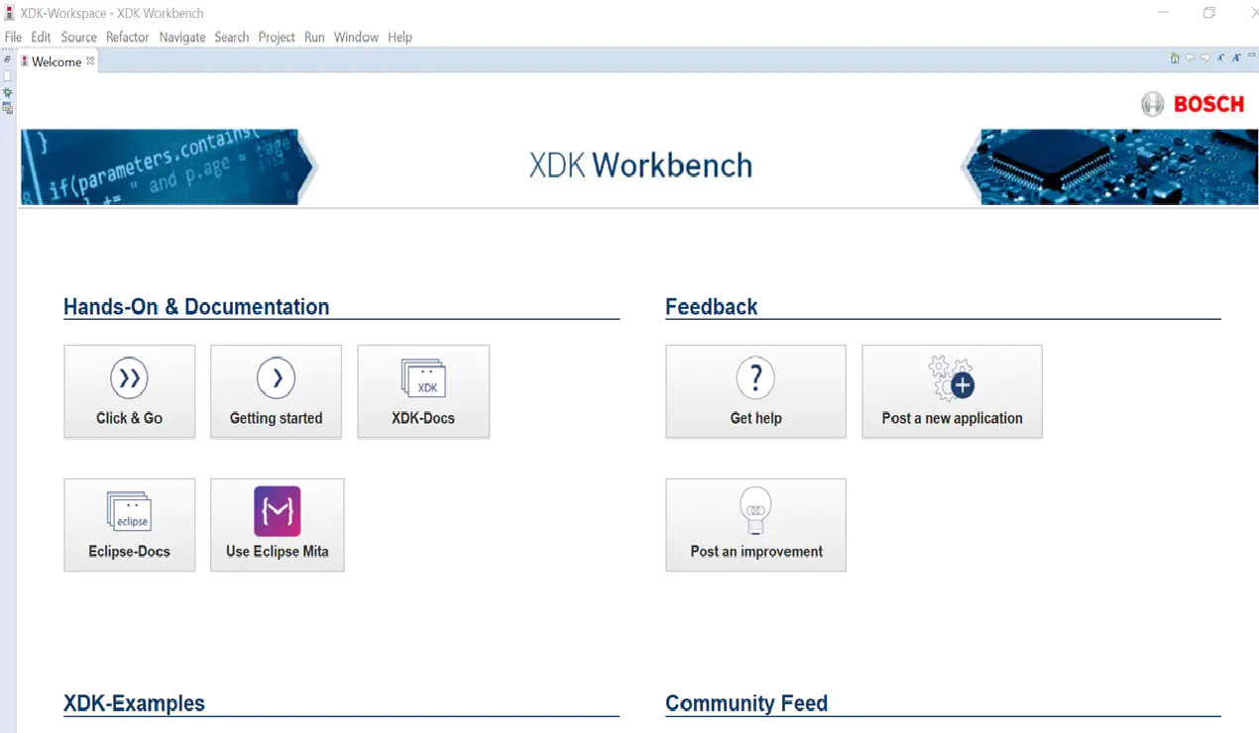This screenshot has height=733, width=1259.
Task: Click the Use Eclipse Mita tile
Action: click(278, 525)
